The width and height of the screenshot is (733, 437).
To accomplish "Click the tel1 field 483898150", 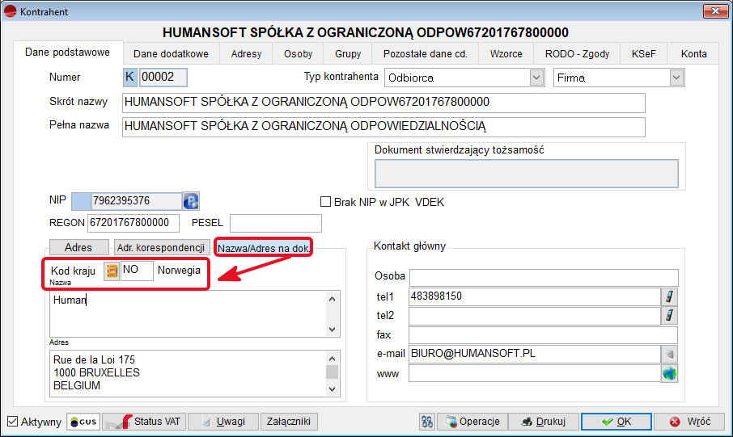I will pos(534,296).
